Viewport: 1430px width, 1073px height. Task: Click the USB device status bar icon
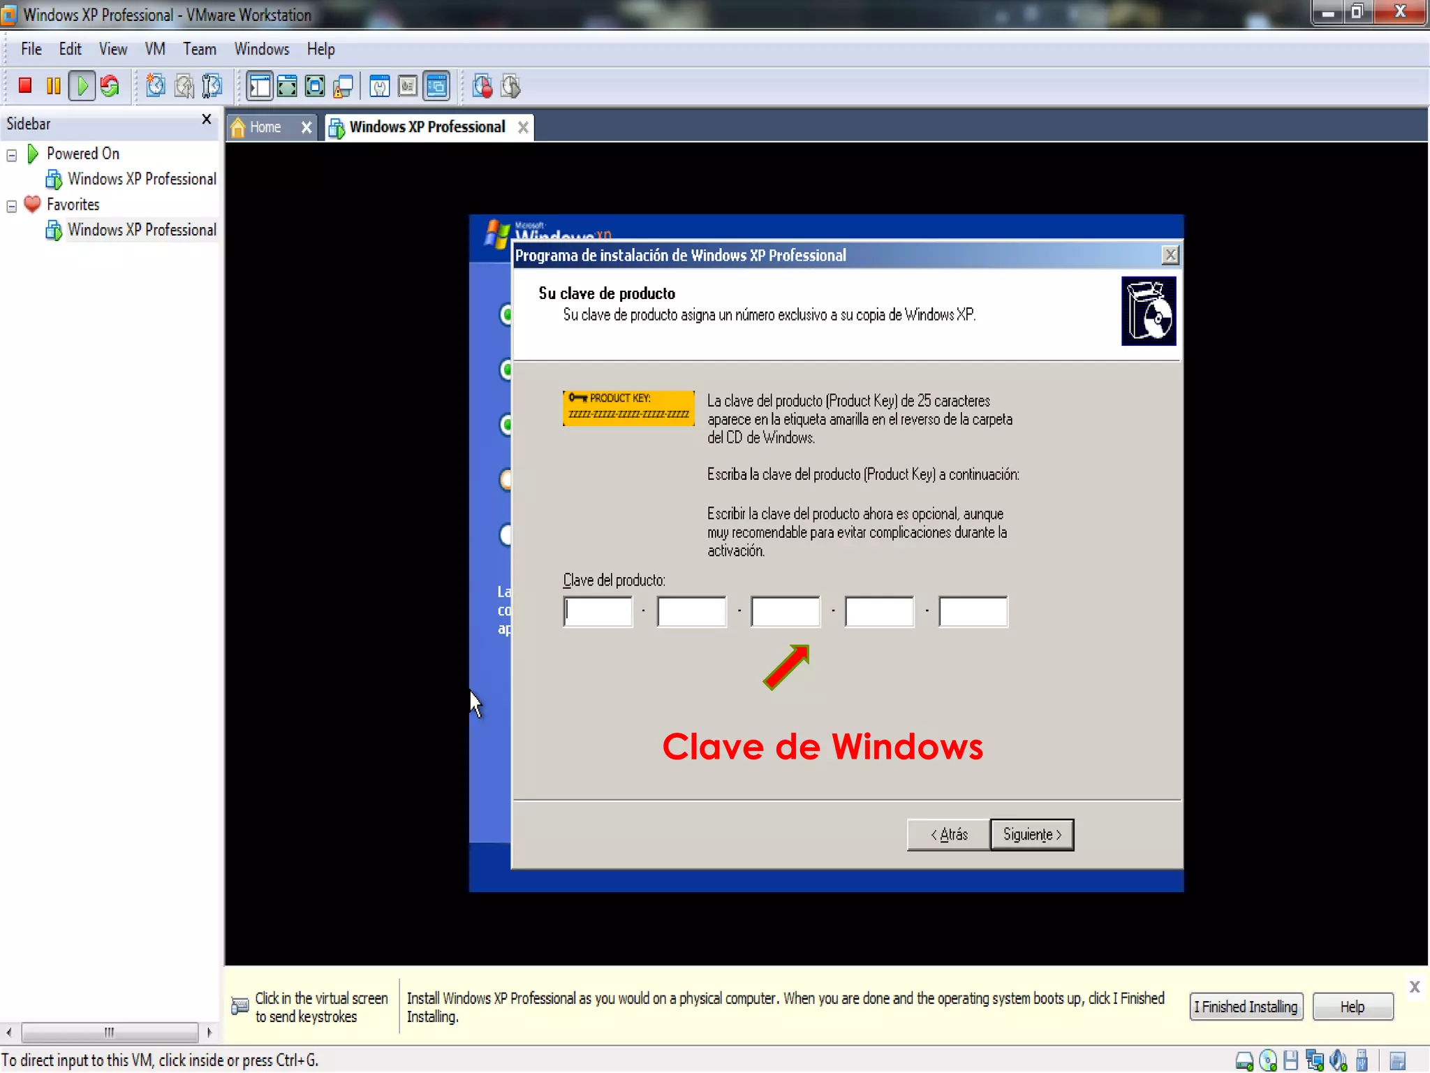[1362, 1060]
